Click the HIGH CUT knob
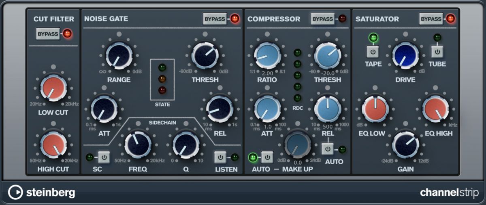This screenshot has width=486, height=205. 53,144
